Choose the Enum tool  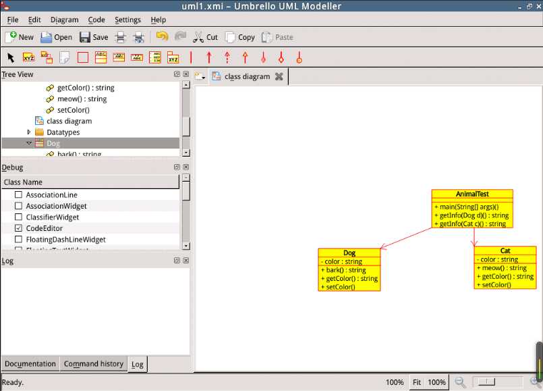click(x=154, y=57)
